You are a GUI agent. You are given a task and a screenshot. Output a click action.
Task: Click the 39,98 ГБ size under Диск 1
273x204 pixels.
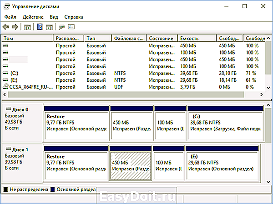click(x=14, y=162)
